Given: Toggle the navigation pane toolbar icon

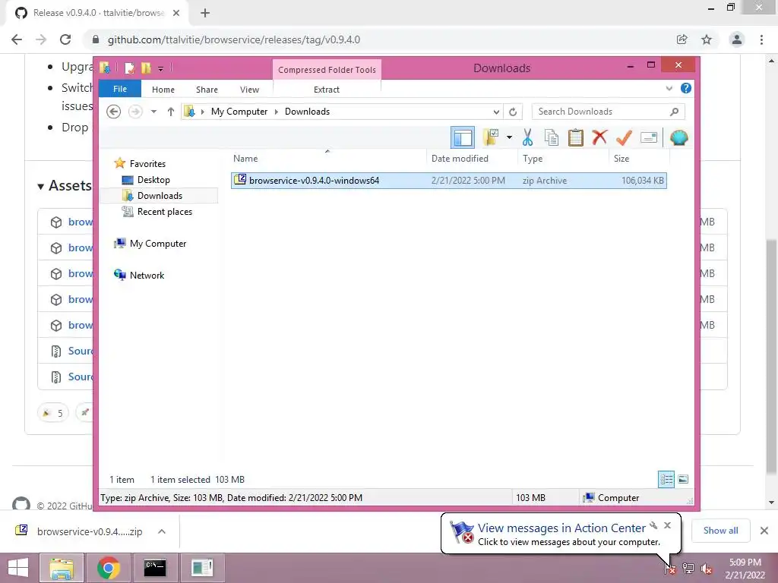Looking at the screenshot, I should pos(463,138).
